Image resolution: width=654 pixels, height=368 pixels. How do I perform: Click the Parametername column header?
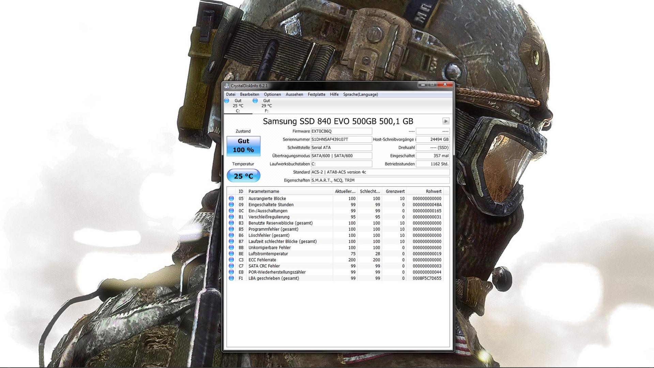289,191
